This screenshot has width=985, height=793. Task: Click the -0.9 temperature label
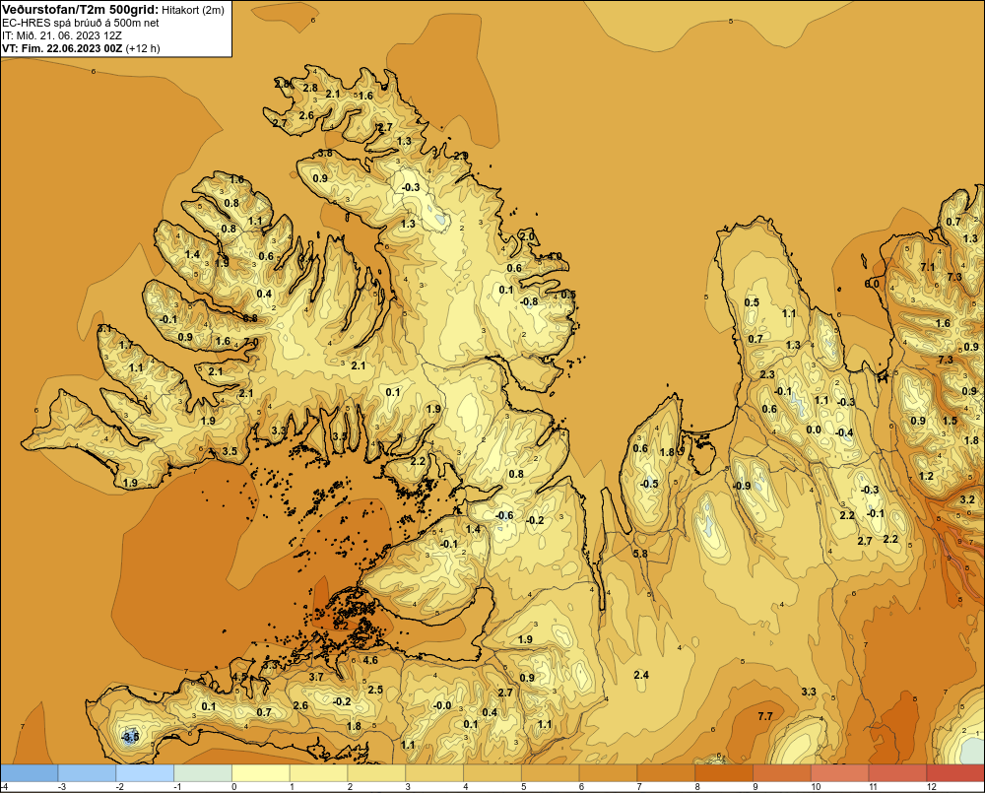tap(742, 486)
